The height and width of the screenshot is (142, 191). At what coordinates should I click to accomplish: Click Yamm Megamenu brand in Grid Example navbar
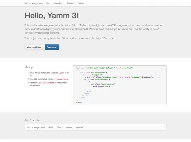point(36,127)
